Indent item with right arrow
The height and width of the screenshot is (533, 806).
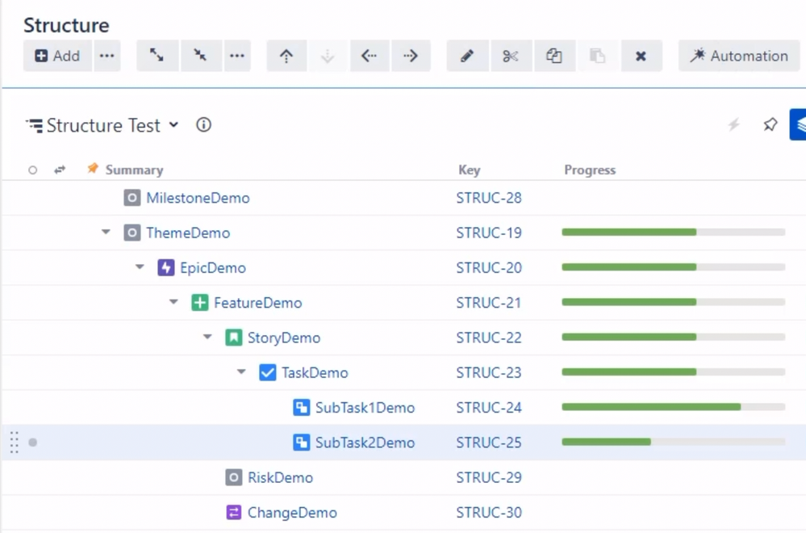[411, 56]
